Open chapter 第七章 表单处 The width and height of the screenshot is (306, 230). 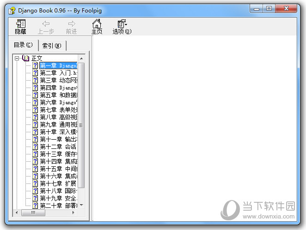pos(58,110)
